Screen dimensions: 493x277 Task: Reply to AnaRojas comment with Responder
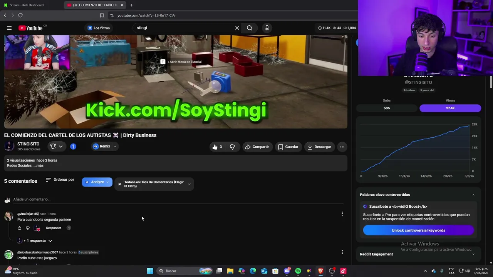54,228
